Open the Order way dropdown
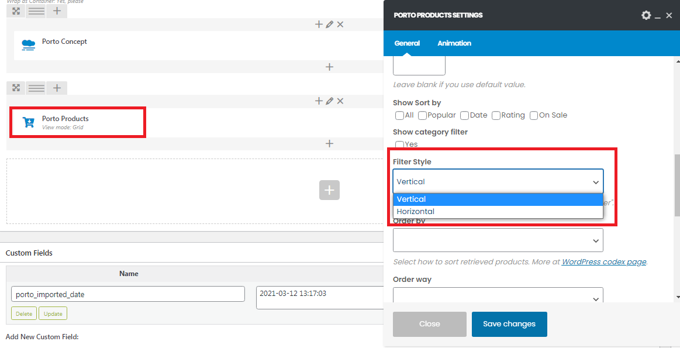This screenshot has width=680, height=348. [x=498, y=295]
